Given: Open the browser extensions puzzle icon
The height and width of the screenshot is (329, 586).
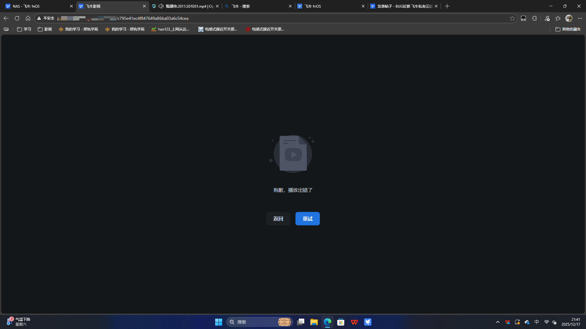Looking at the screenshot, I should pyautogui.click(x=534, y=18).
